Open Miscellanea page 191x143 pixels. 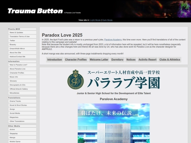[x=22, y=93]
